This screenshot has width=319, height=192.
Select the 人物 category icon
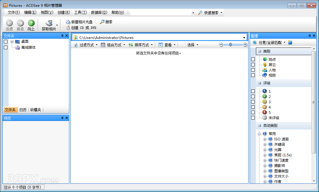tap(265, 70)
